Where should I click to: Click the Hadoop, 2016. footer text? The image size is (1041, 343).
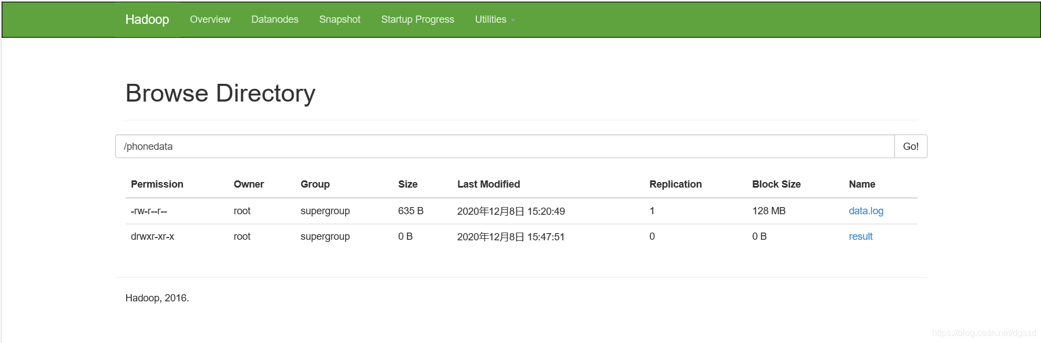157,298
